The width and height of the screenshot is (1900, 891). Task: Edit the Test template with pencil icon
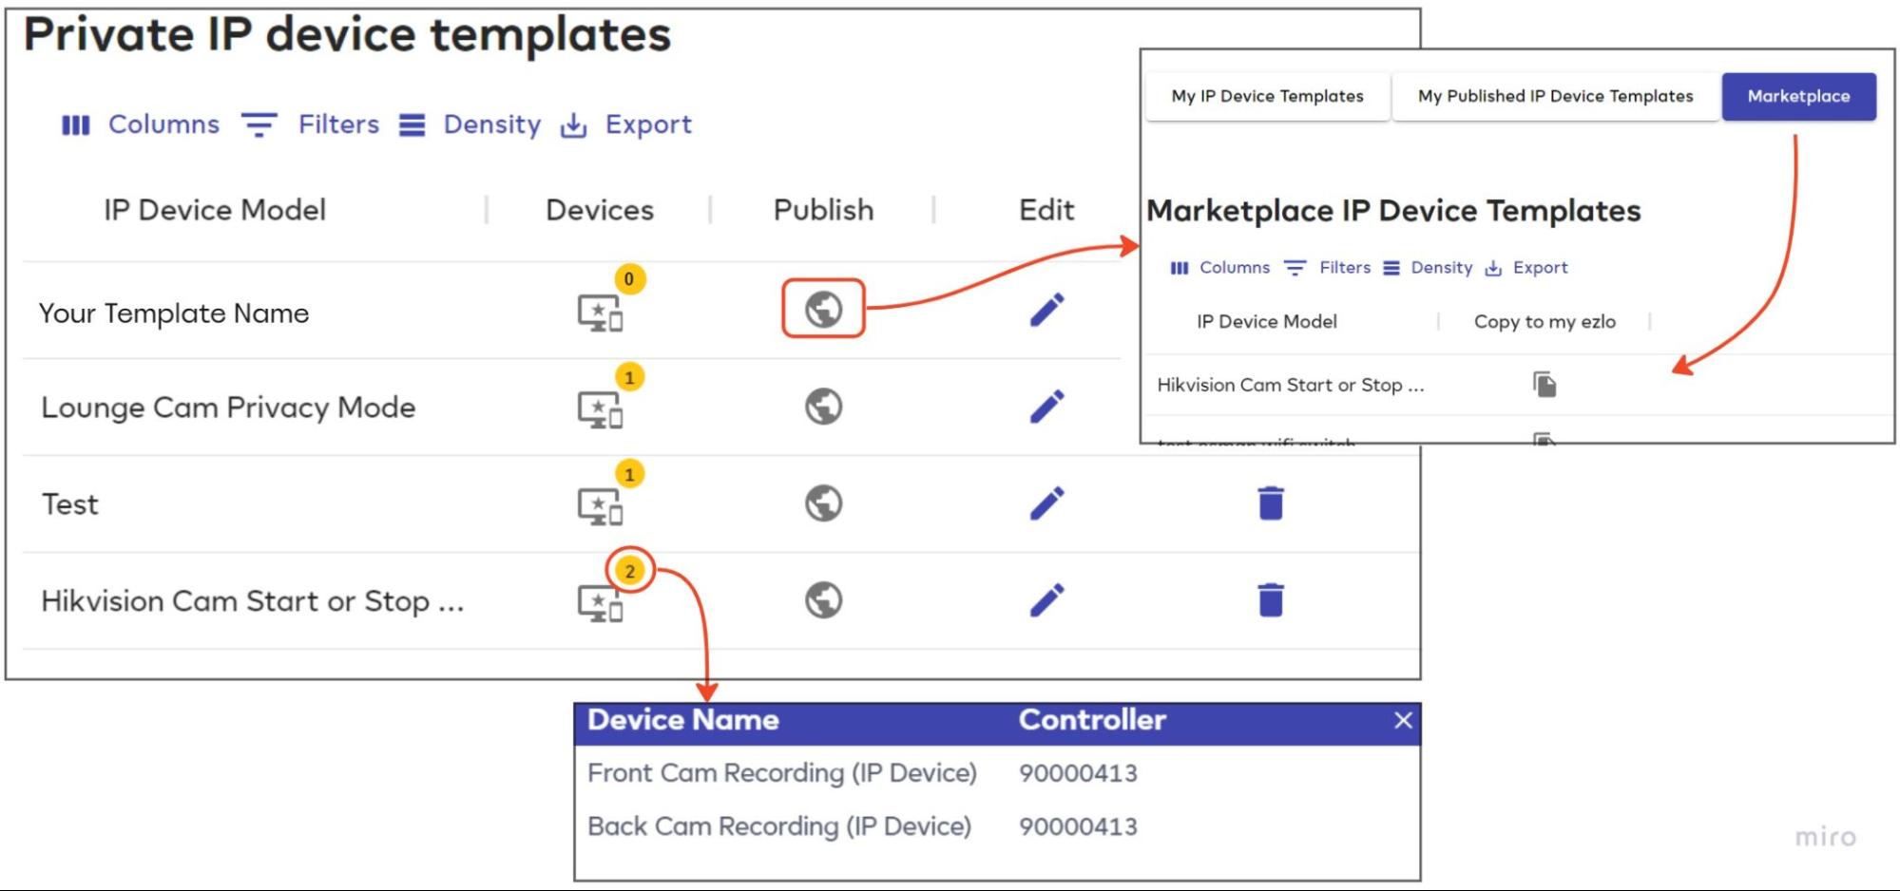pyautogui.click(x=1046, y=503)
